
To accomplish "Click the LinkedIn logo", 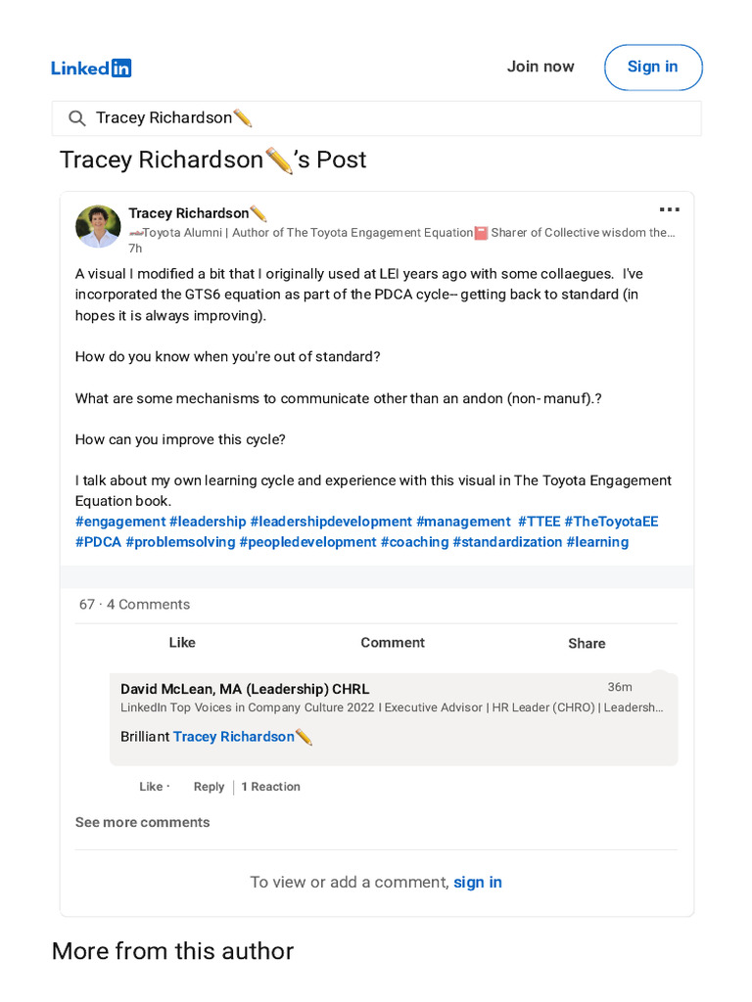I will click(x=91, y=68).
